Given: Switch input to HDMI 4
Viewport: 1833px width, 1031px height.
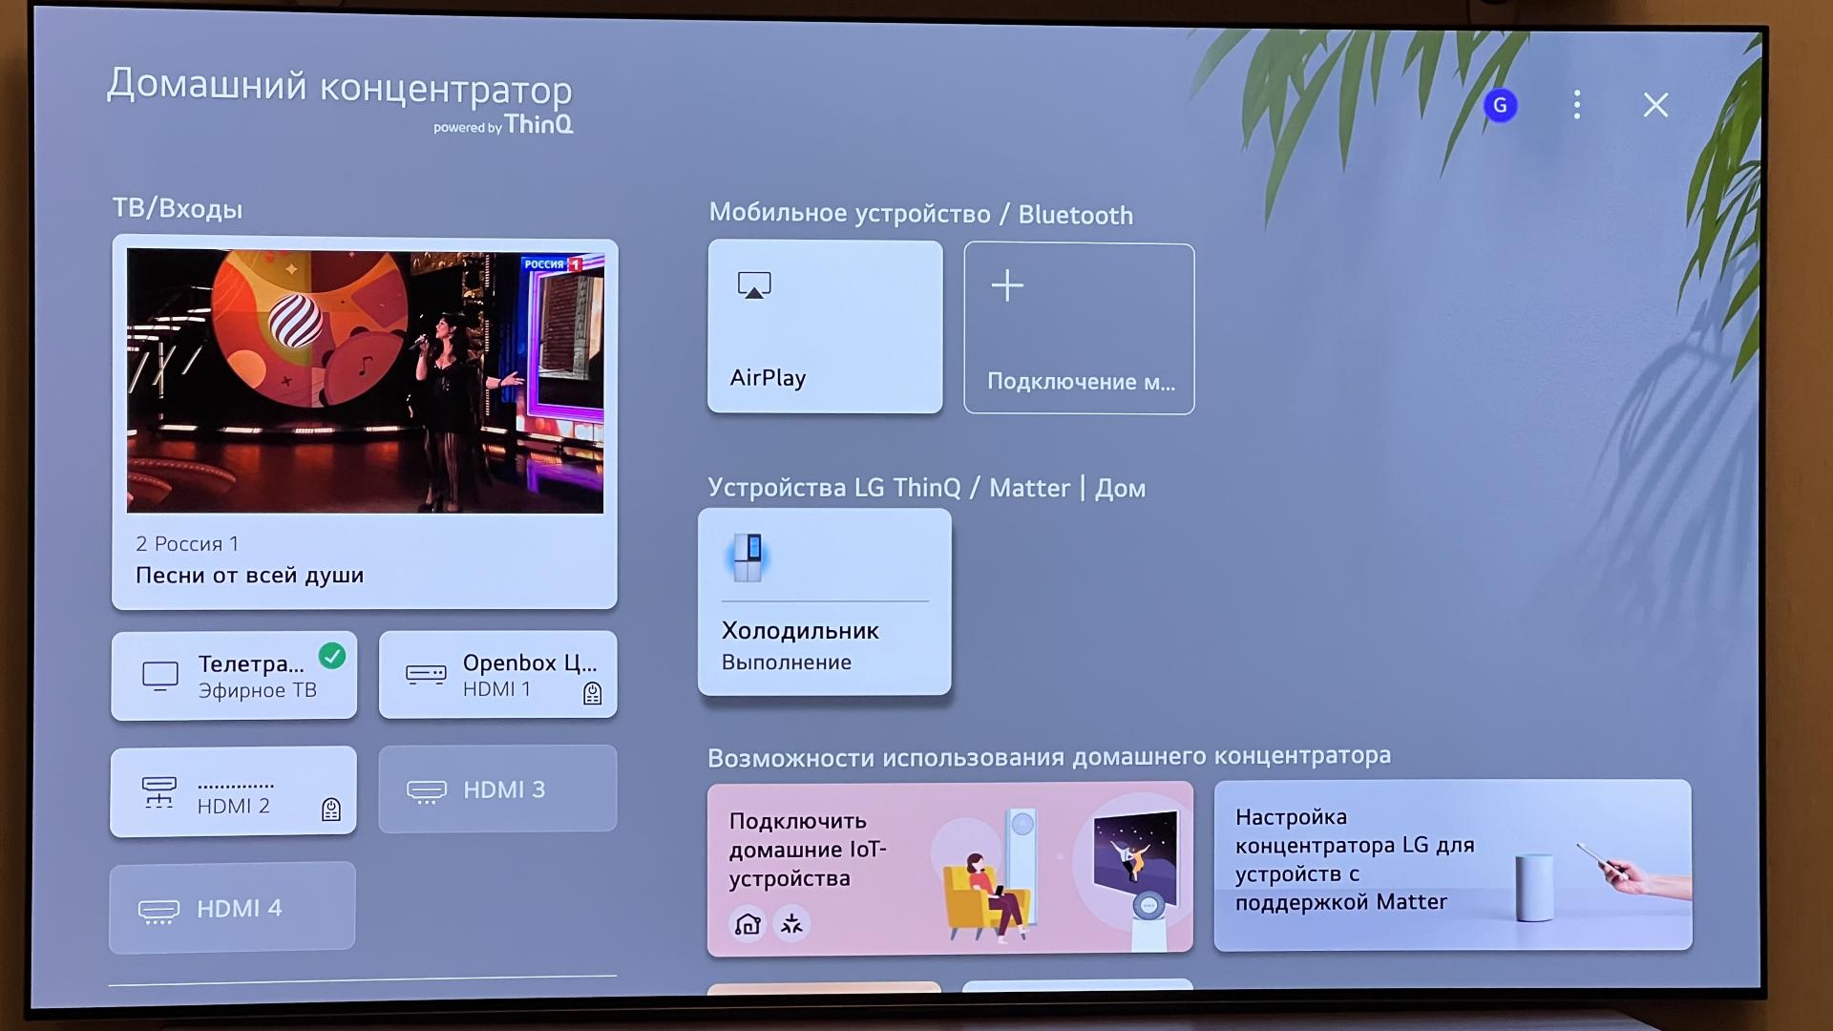Looking at the screenshot, I should 232,908.
